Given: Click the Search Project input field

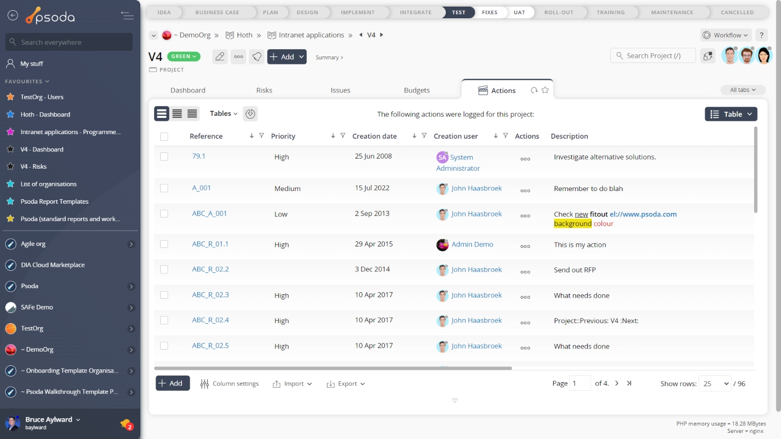Looking at the screenshot, I should tap(653, 56).
